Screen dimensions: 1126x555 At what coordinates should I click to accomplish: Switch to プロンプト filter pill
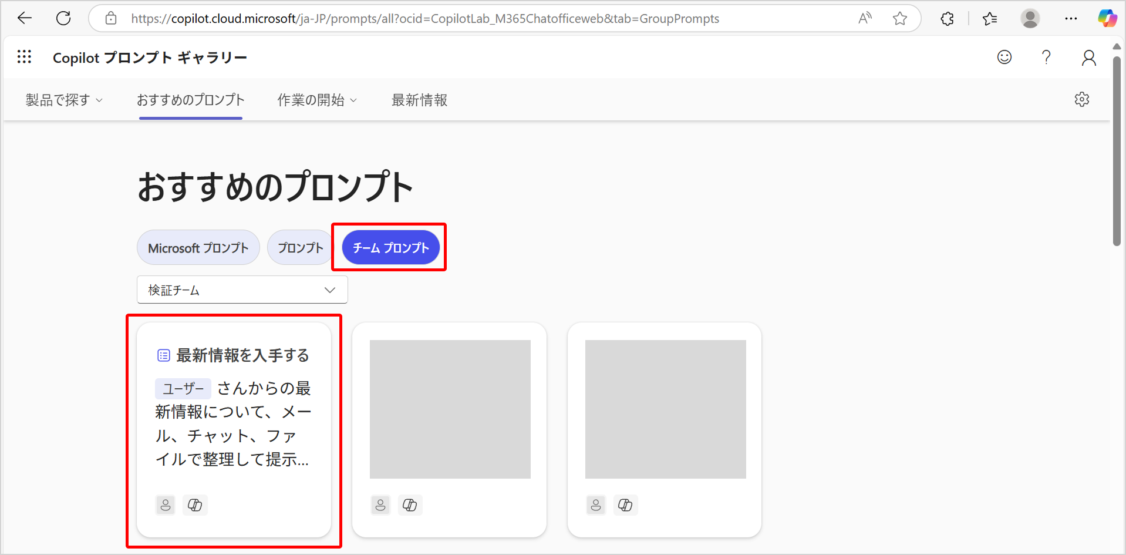[300, 247]
